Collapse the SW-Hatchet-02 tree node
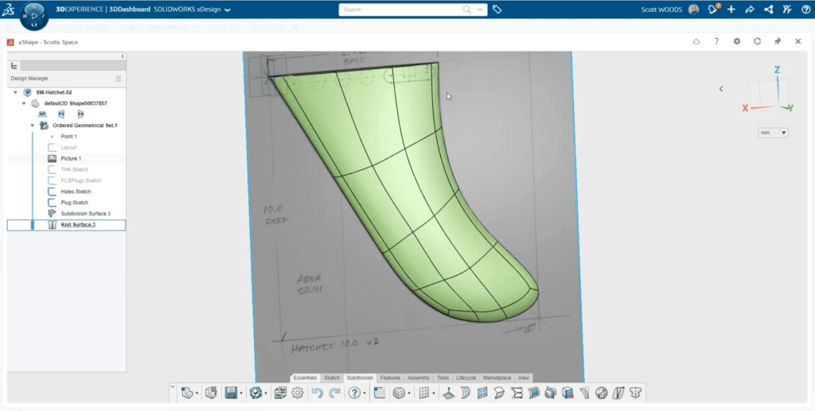Viewport: 815px width, 411px height. [x=15, y=92]
